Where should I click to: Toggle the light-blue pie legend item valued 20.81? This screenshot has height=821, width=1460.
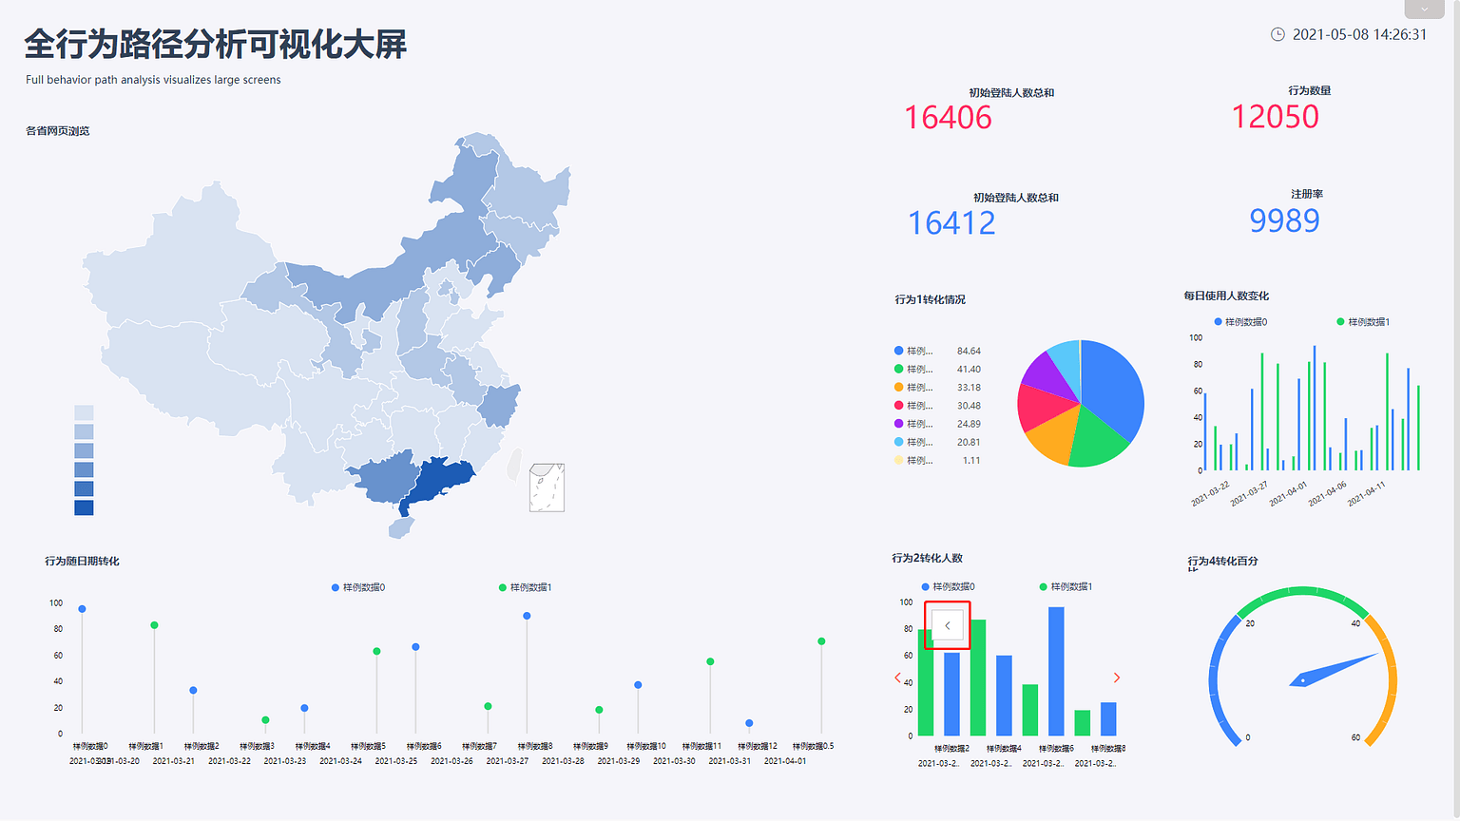(937, 442)
